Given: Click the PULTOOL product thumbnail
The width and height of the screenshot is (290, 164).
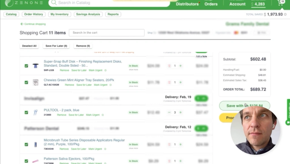Looking at the screenshot, I should pos(35,112).
